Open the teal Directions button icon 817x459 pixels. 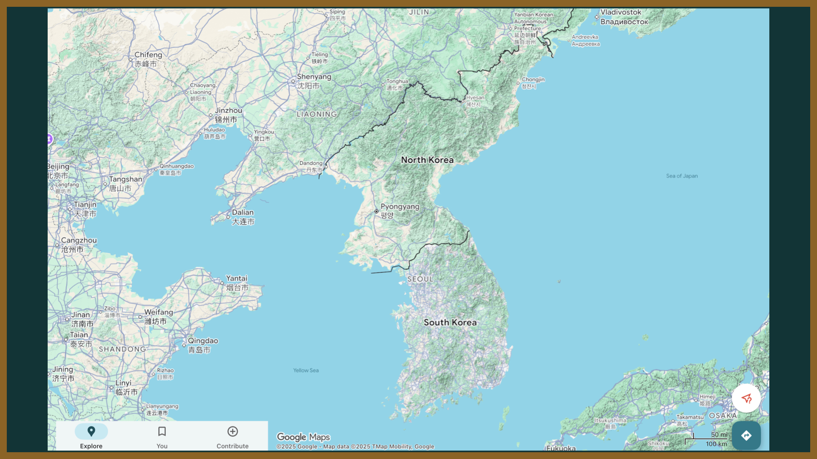[x=746, y=435]
